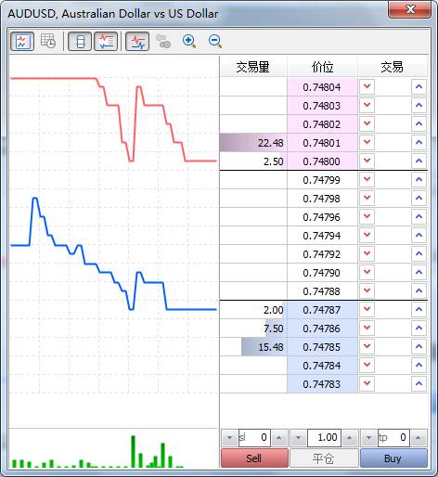Image resolution: width=438 pixels, height=477 pixels.
Task: Click the grayed-out volumes toolbar icon
Action: [x=163, y=41]
